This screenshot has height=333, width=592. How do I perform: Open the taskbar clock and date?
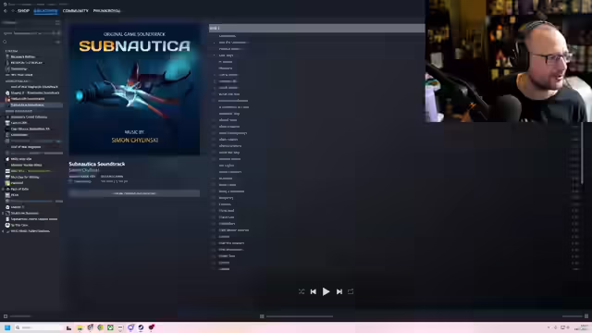coord(583,327)
